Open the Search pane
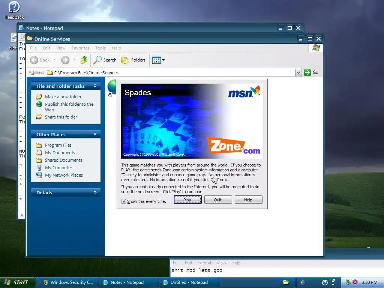Screen dimensions: 384x288 pos(105,60)
